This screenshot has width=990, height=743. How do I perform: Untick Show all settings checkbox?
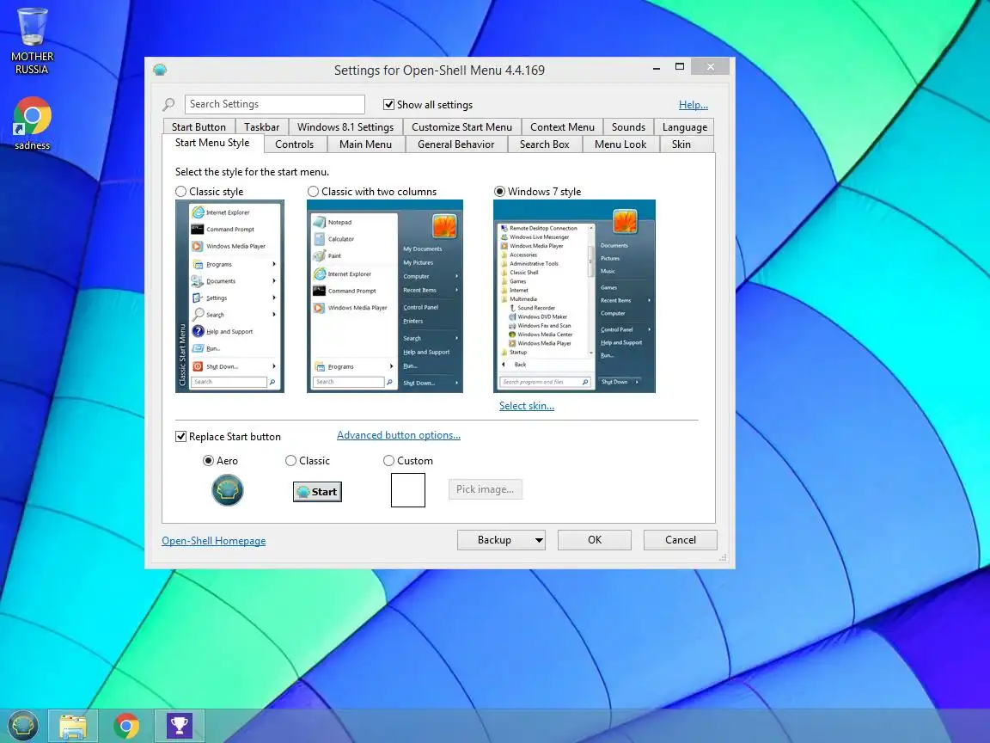point(389,105)
